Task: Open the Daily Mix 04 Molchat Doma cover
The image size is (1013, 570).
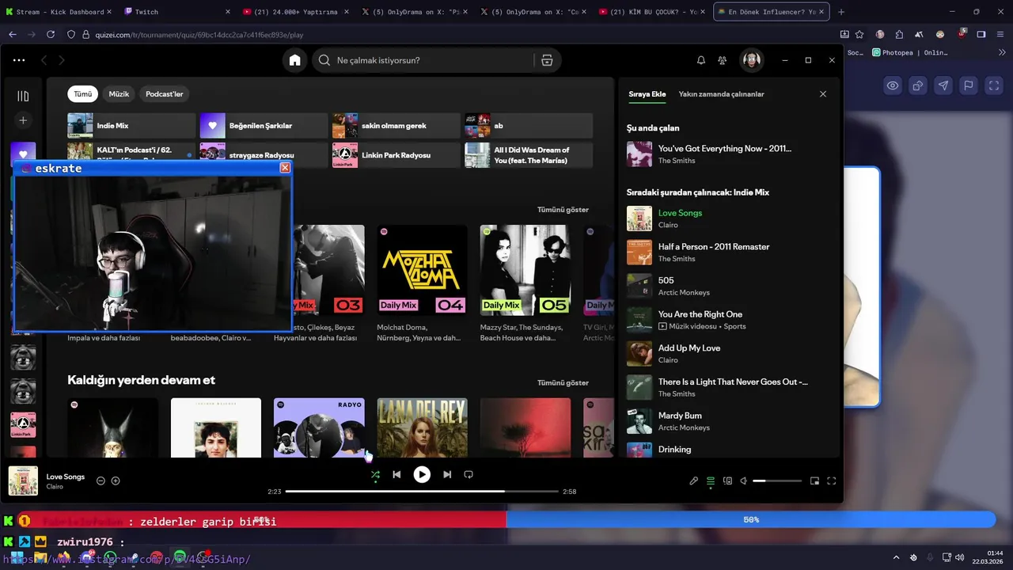Action: coord(422,269)
